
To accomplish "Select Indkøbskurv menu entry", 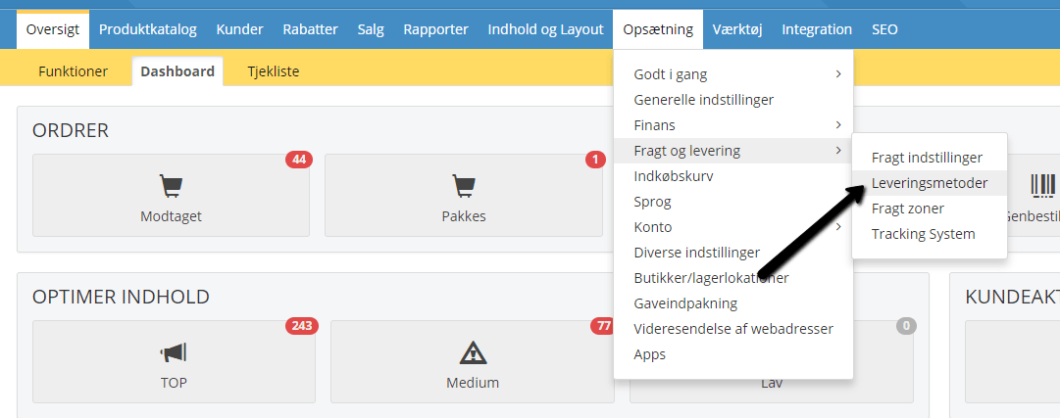I will click(x=733, y=176).
